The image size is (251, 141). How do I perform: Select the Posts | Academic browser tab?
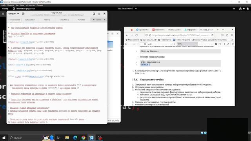click(x=175, y=30)
